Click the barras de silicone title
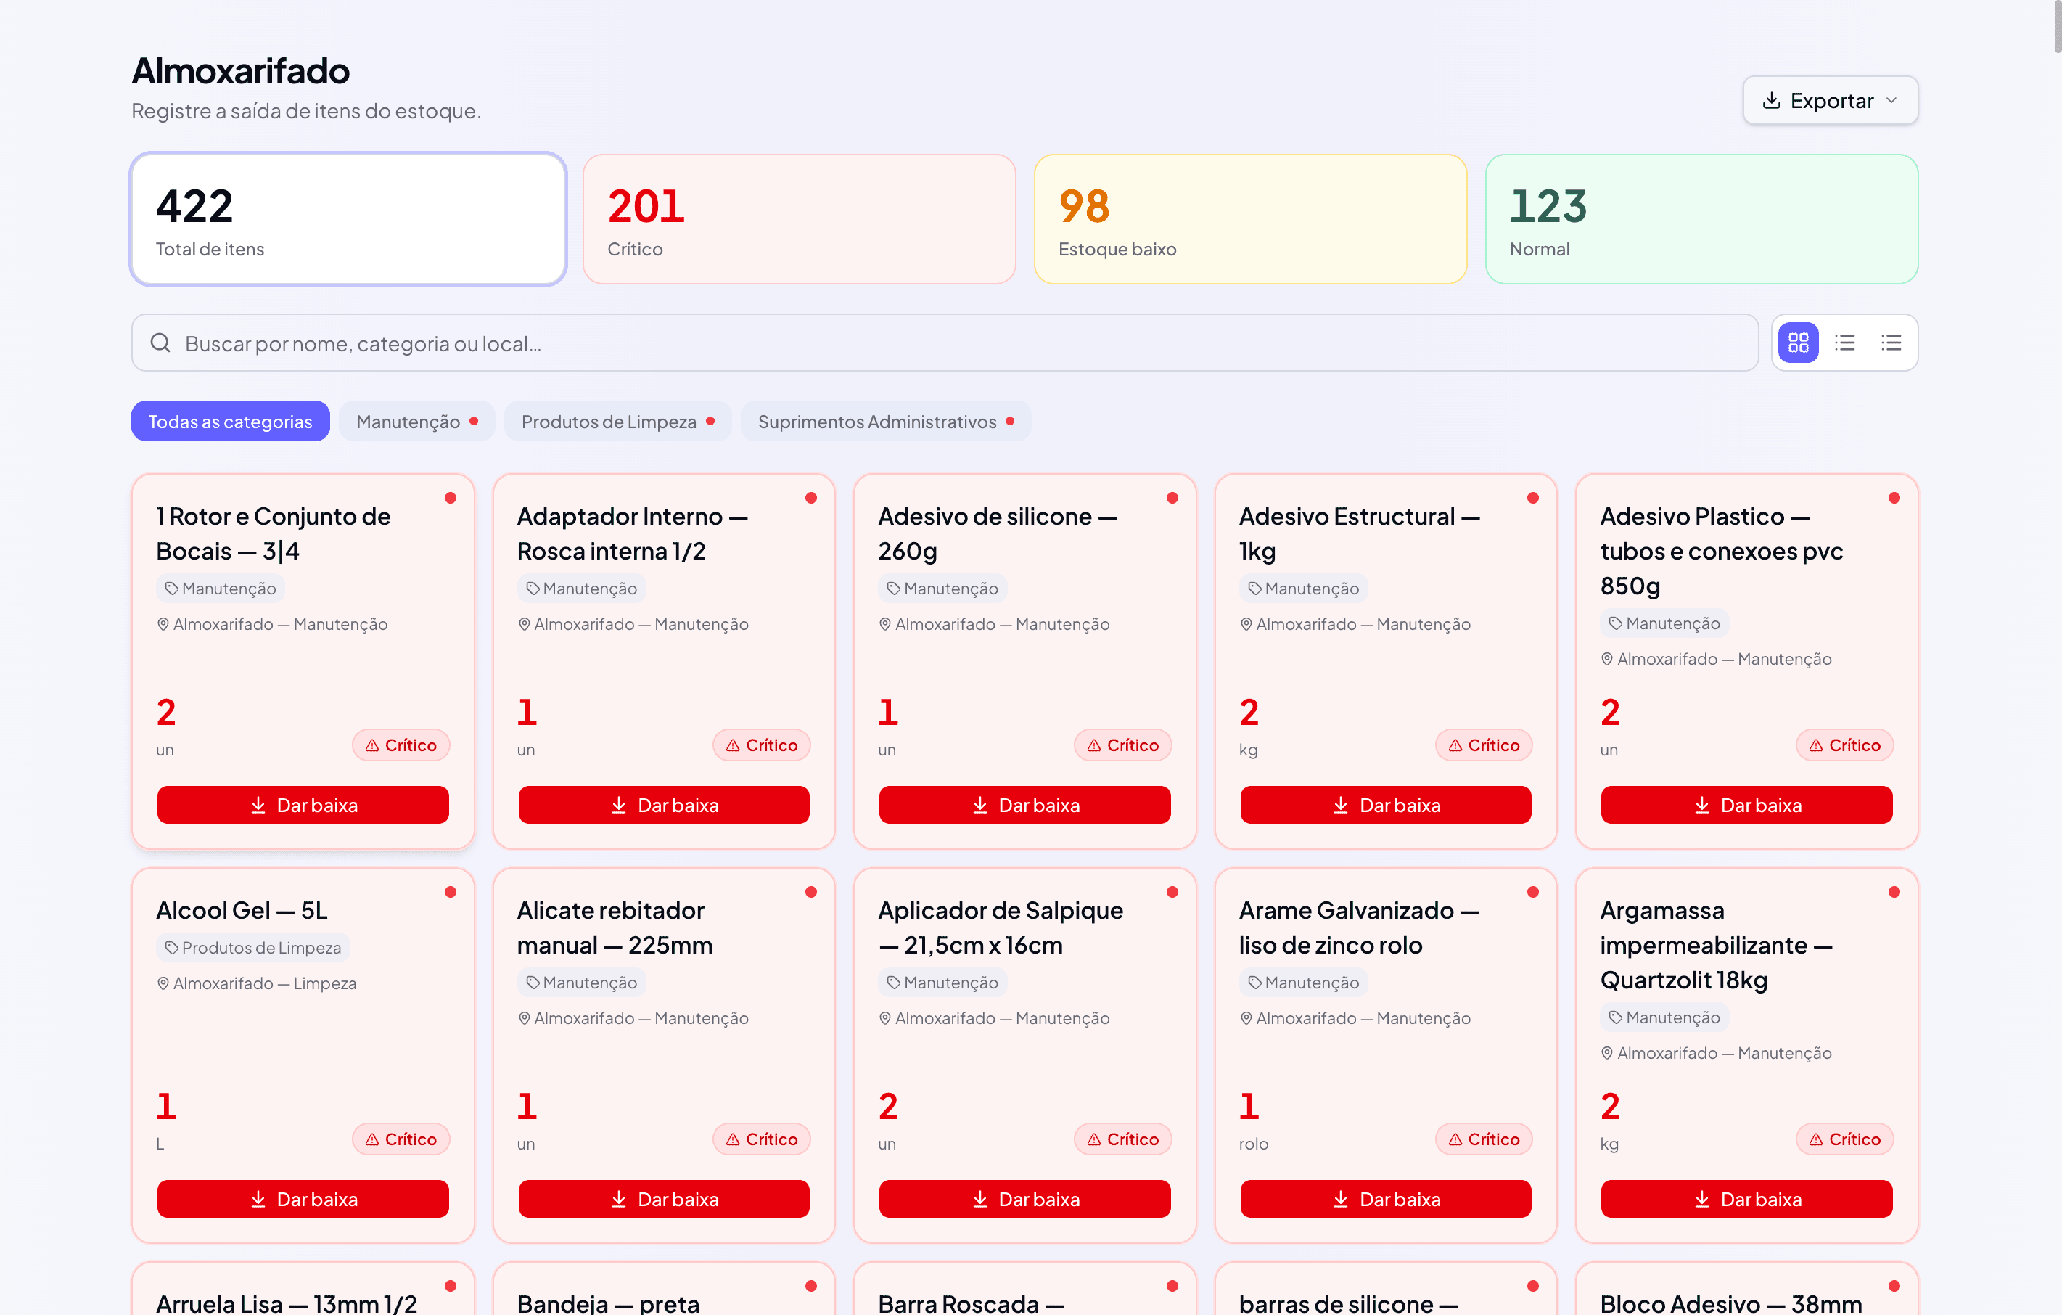The image size is (2062, 1315). [x=1349, y=1304]
